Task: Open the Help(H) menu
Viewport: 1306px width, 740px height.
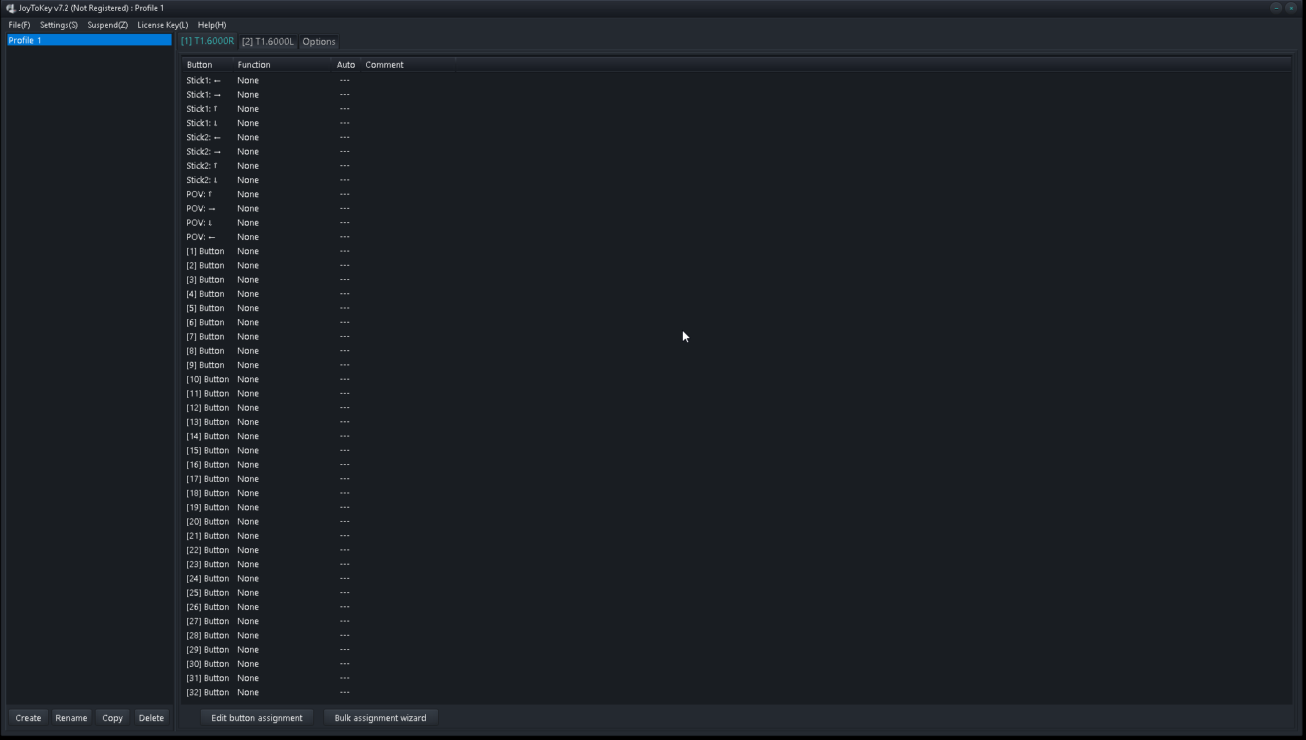Action: pyautogui.click(x=212, y=25)
